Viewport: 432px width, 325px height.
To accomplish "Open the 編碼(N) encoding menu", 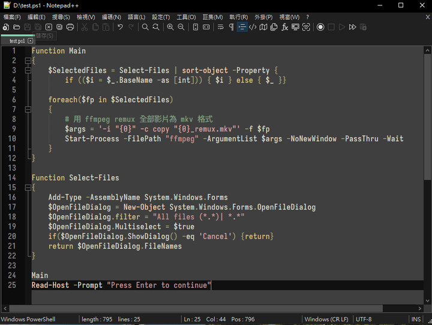I will click(112, 17).
